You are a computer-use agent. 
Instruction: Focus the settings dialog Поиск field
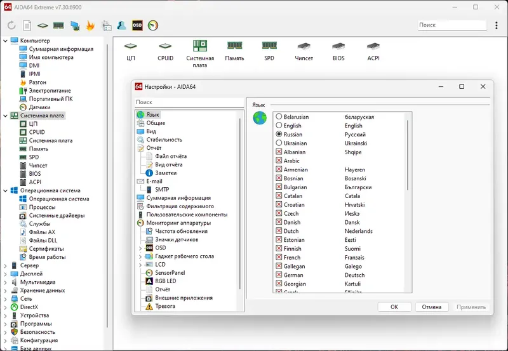pos(189,102)
